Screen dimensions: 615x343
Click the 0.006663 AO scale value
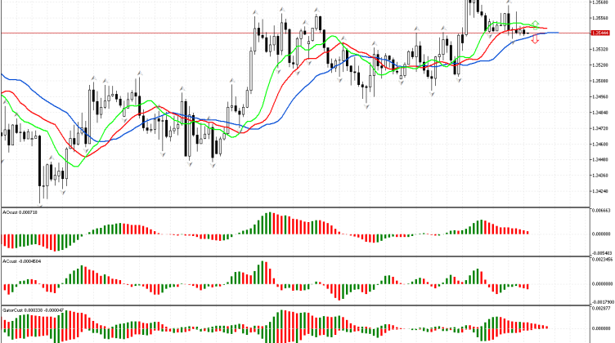(x=601, y=210)
